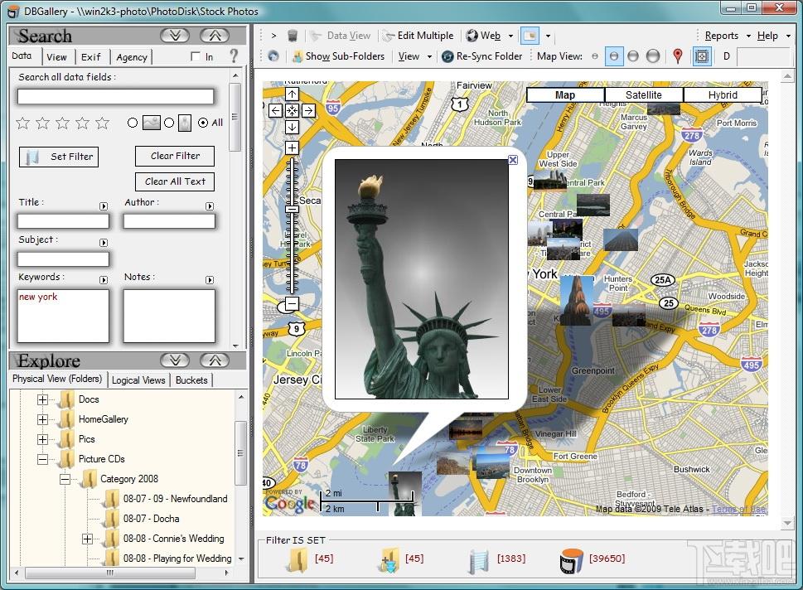Click the question mark help icon

(x=234, y=56)
